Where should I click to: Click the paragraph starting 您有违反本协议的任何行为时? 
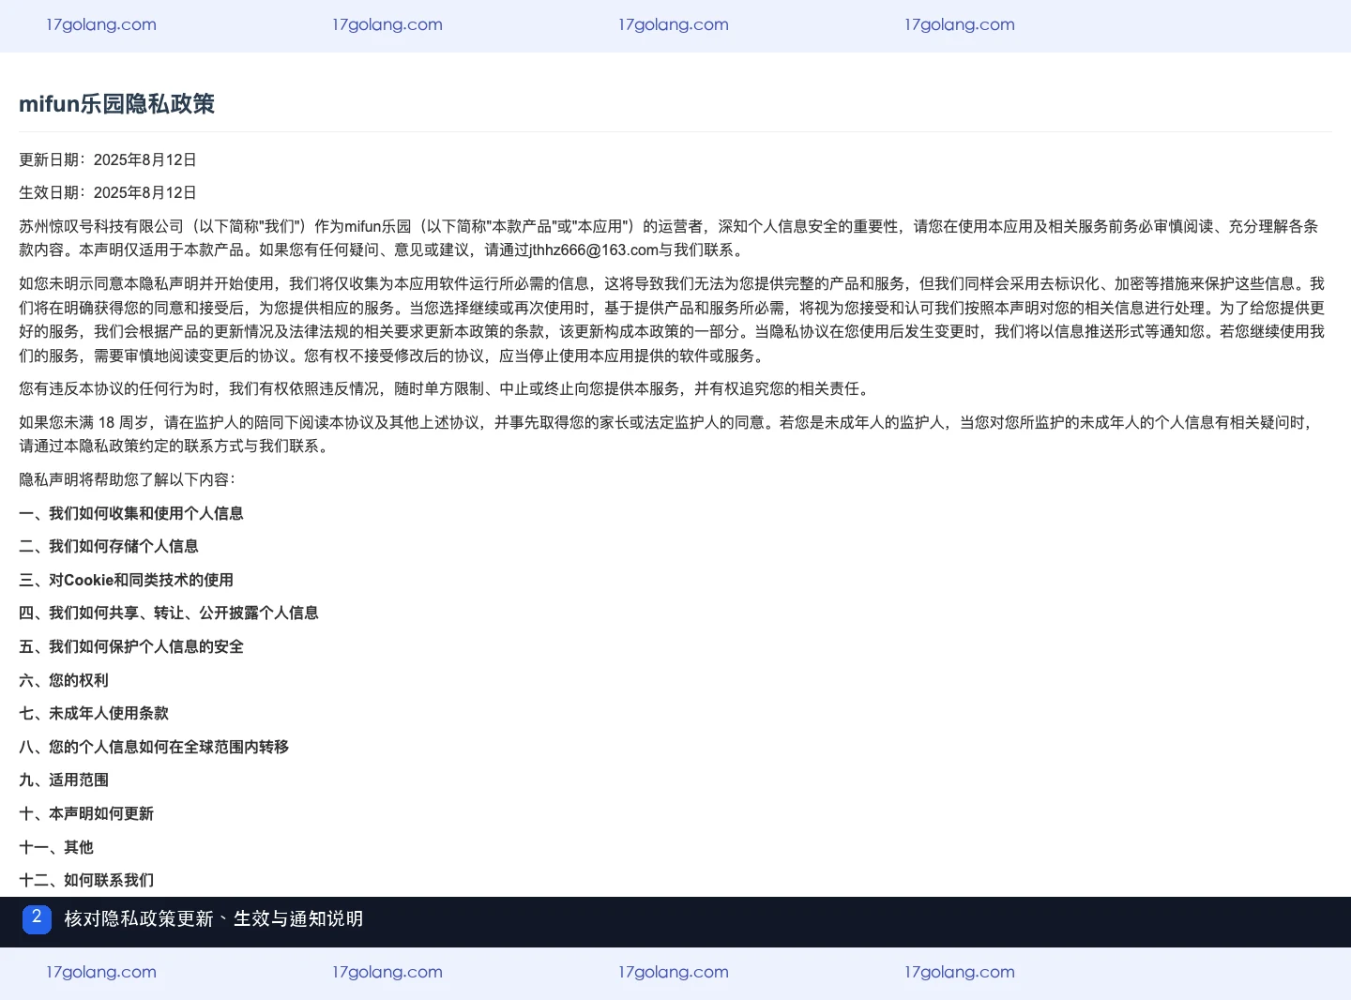tap(447, 388)
